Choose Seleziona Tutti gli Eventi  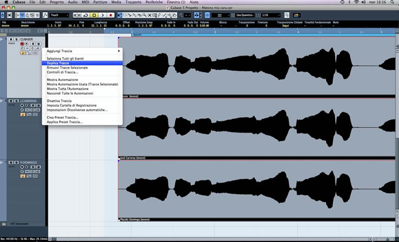pos(82,58)
